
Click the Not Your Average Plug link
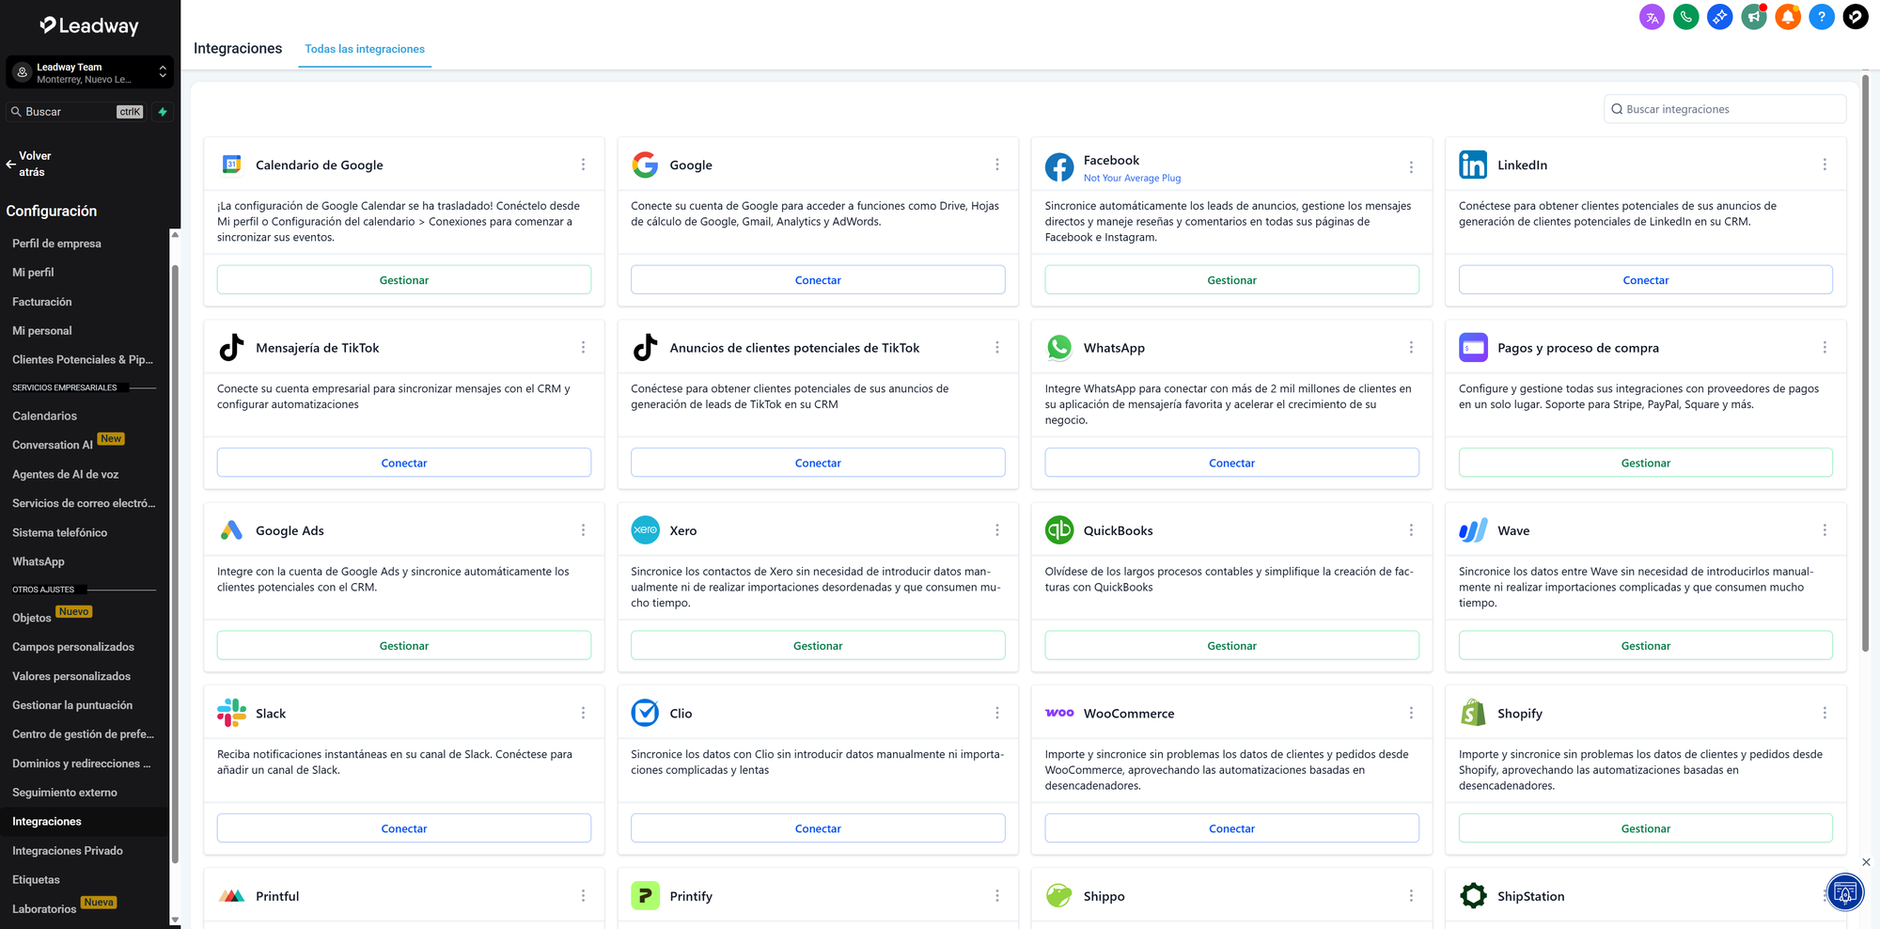tap(1132, 178)
